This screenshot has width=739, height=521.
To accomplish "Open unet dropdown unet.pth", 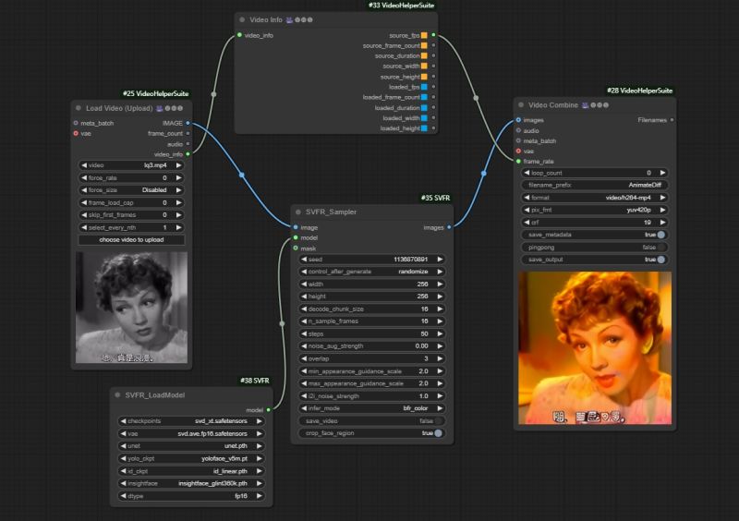I will [191, 446].
